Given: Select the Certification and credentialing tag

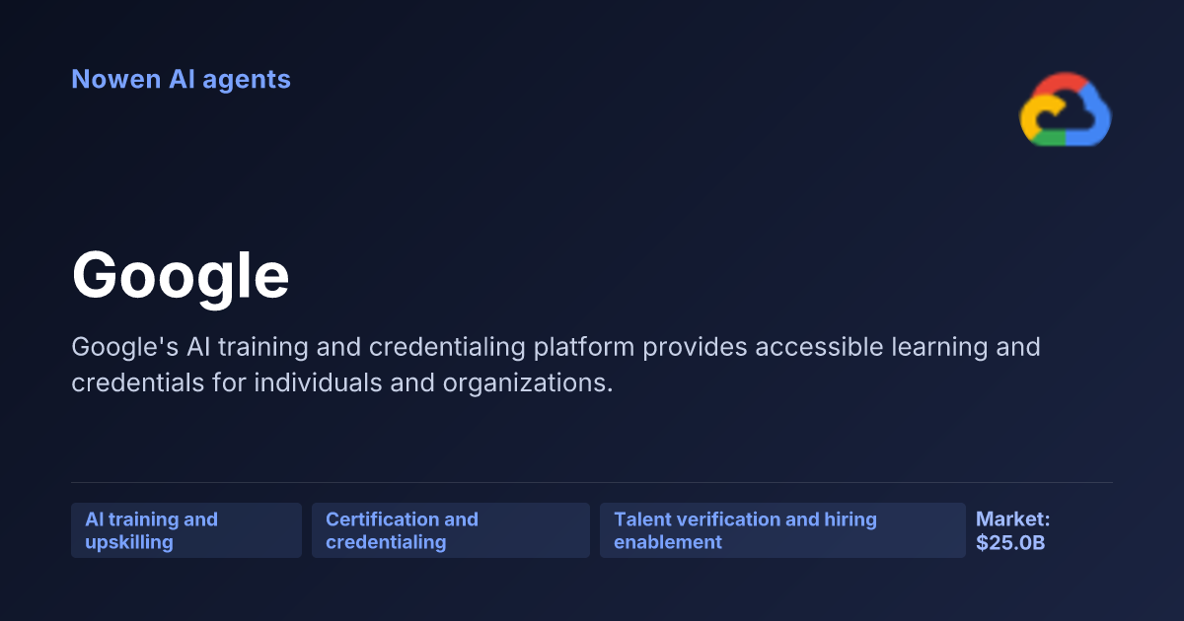Looking at the screenshot, I should click(451, 530).
